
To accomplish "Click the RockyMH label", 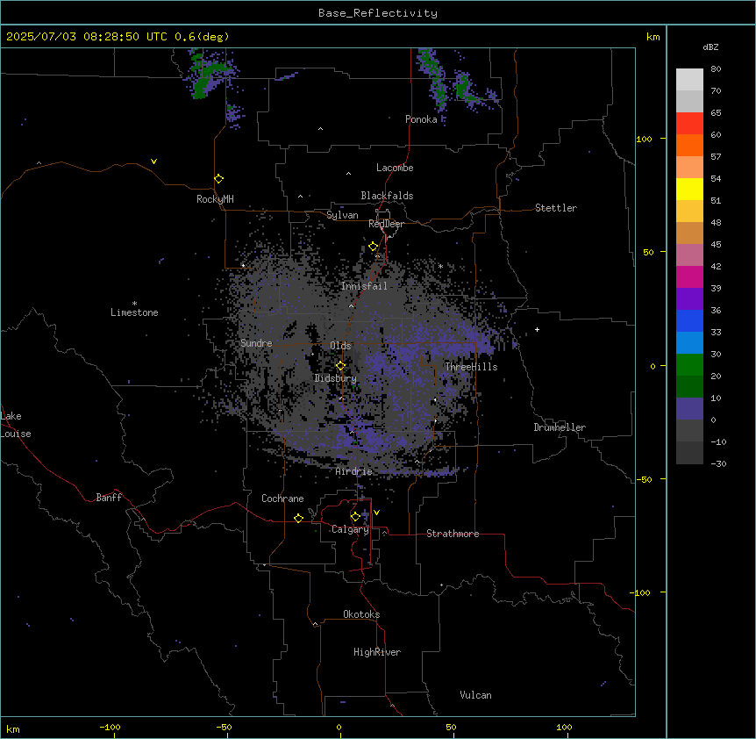I will 215,199.
